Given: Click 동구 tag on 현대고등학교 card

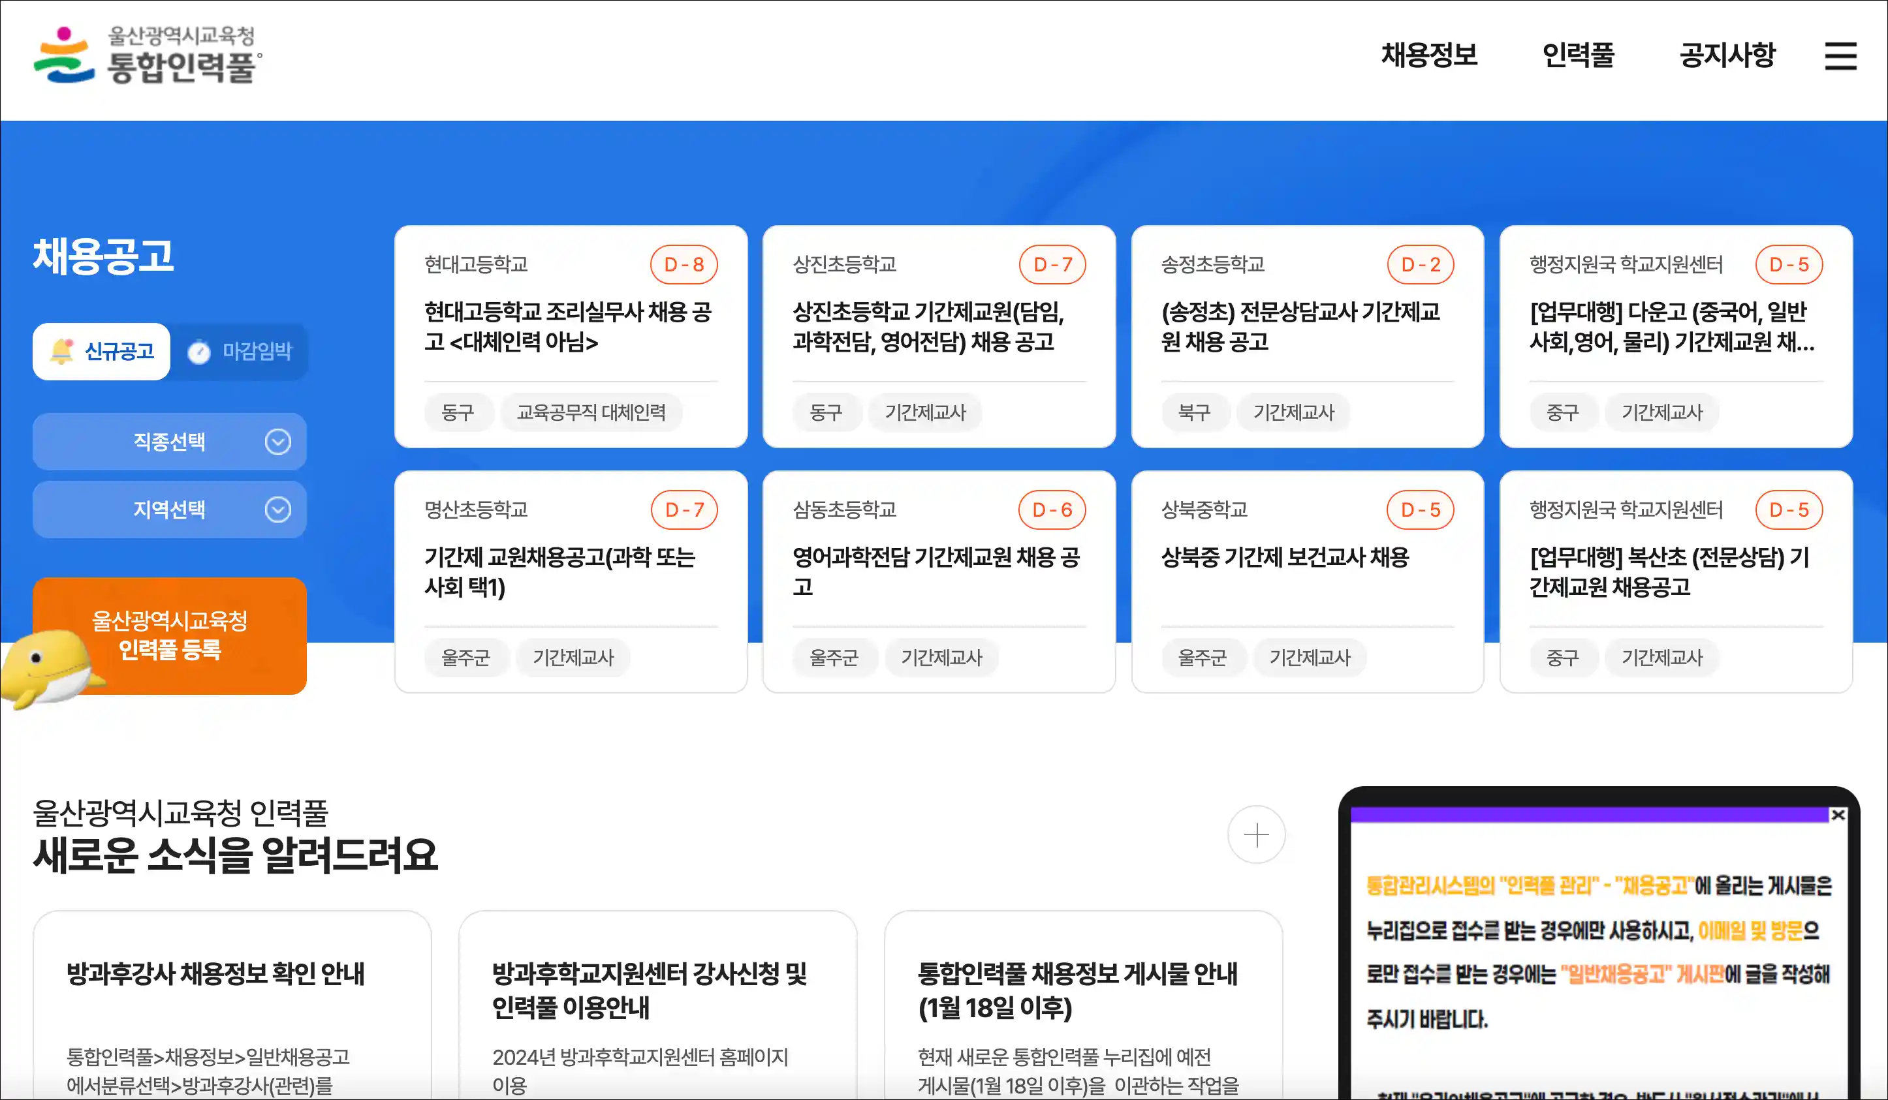Looking at the screenshot, I should [x=458, y=412].
